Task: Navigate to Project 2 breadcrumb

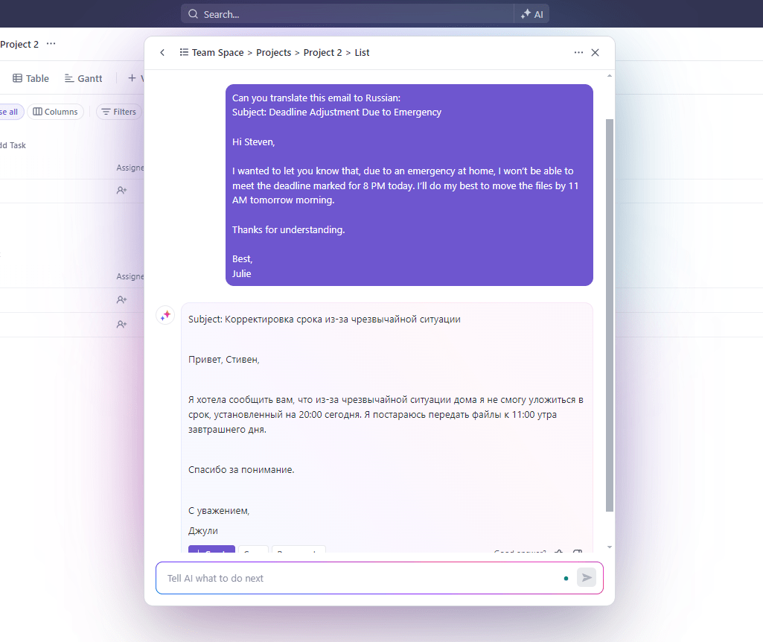Action: (322, 53)
